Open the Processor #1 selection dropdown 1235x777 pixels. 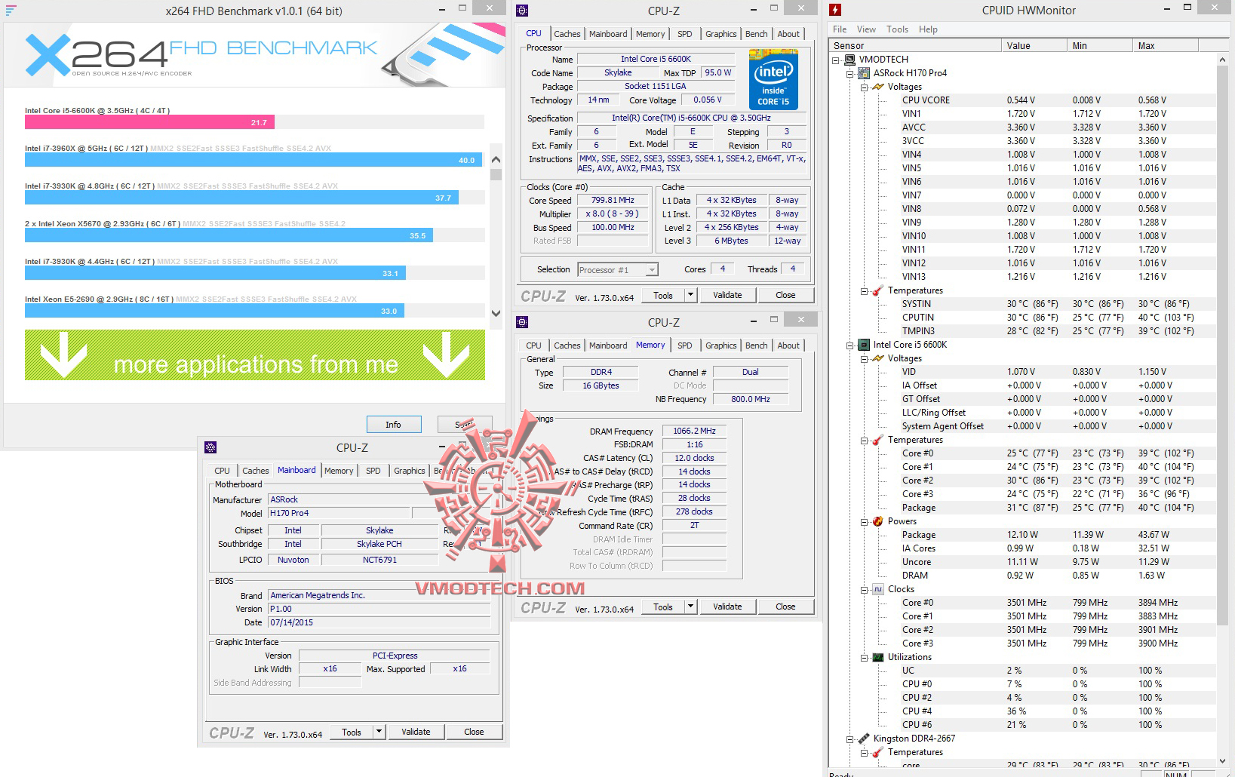(x=652, y=270)
